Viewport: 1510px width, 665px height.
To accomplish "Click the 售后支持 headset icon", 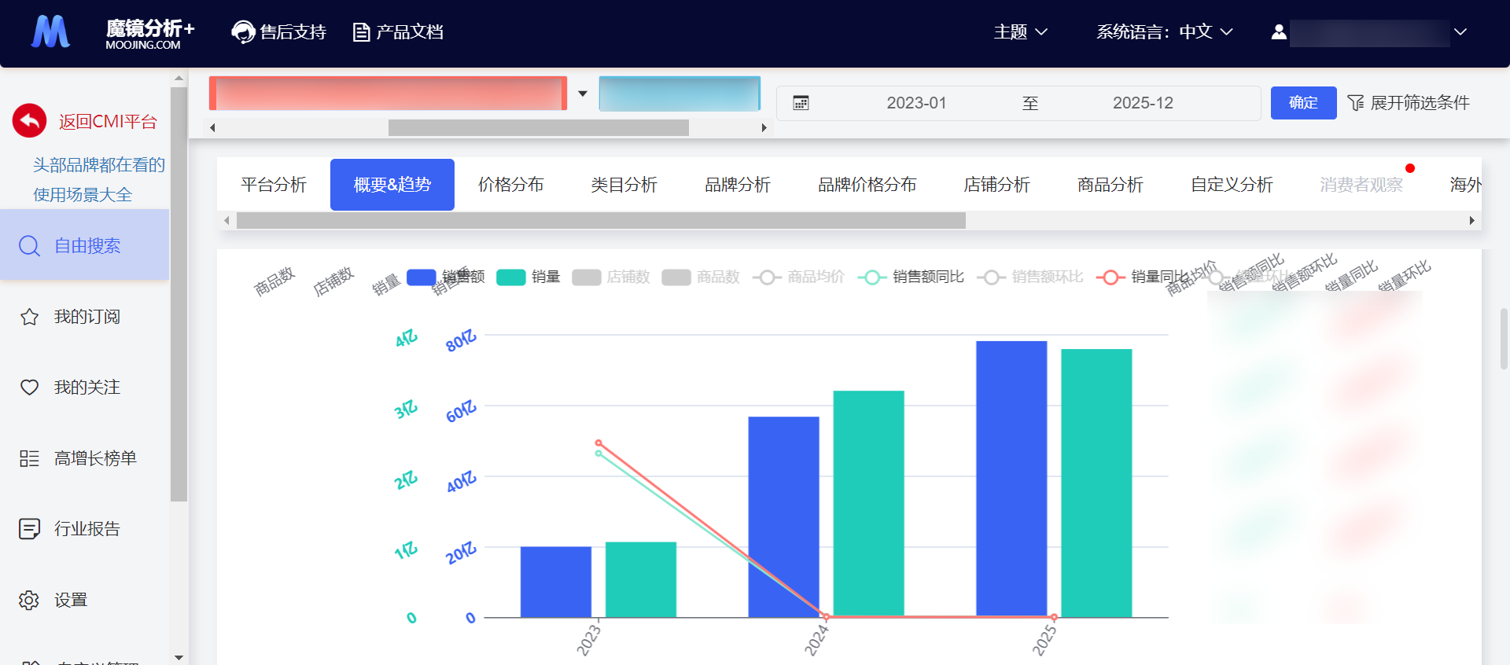I will click(243, 32).
